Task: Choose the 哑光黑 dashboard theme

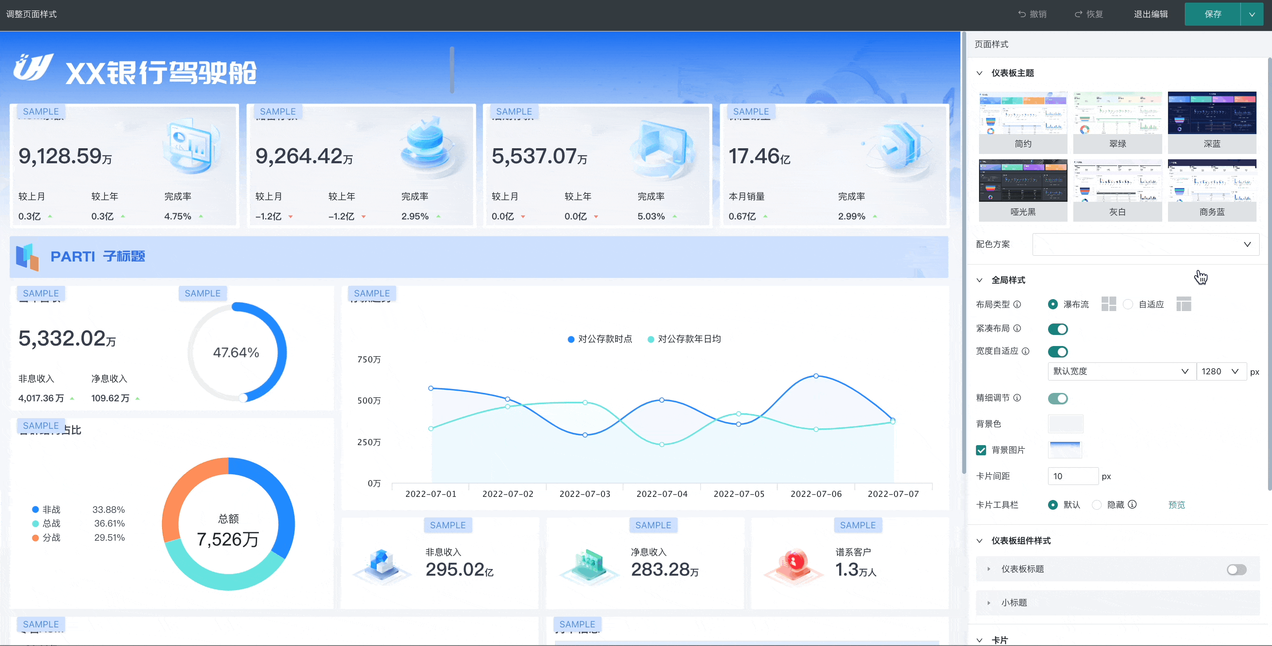Action: (1023, 190)
